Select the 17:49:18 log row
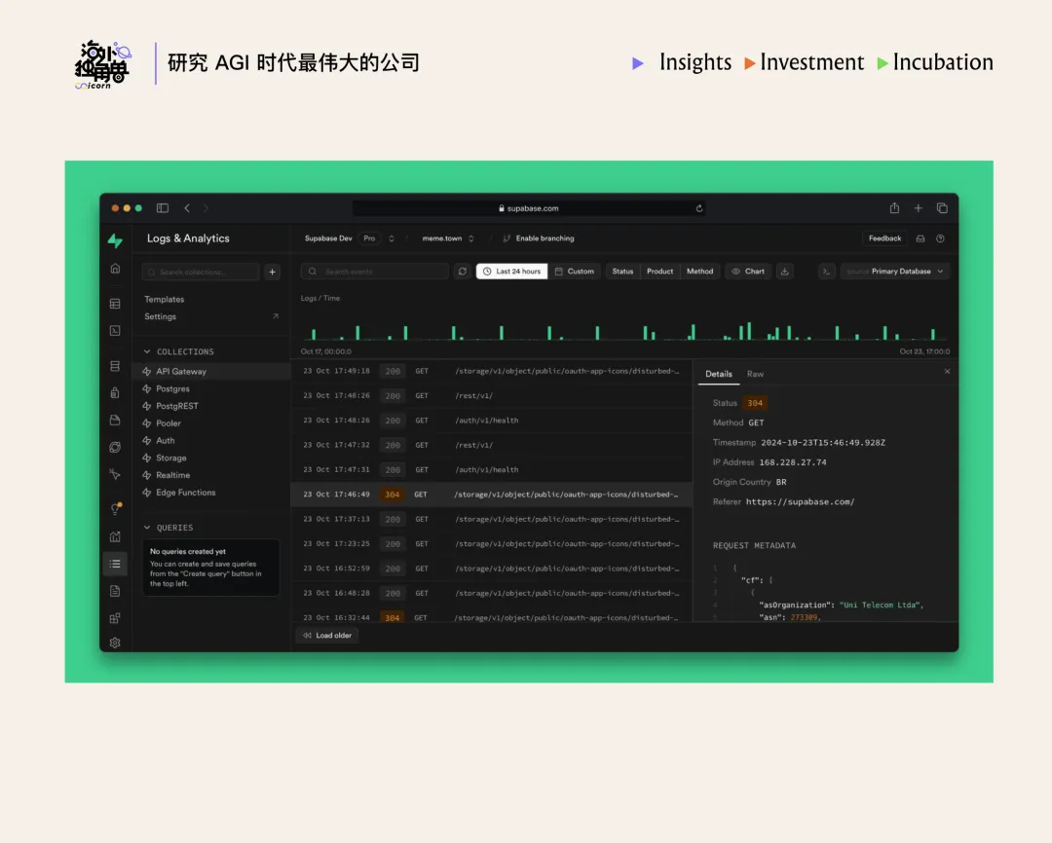The height and width of the screenshot is (843, 1052). tap(492, 371)
